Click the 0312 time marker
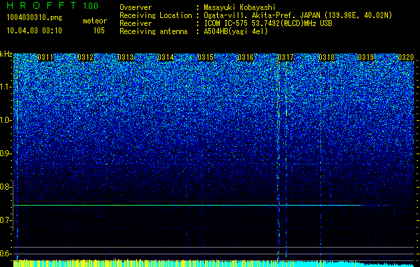This screenshot has width=420, height=267. tap(85, 57)
